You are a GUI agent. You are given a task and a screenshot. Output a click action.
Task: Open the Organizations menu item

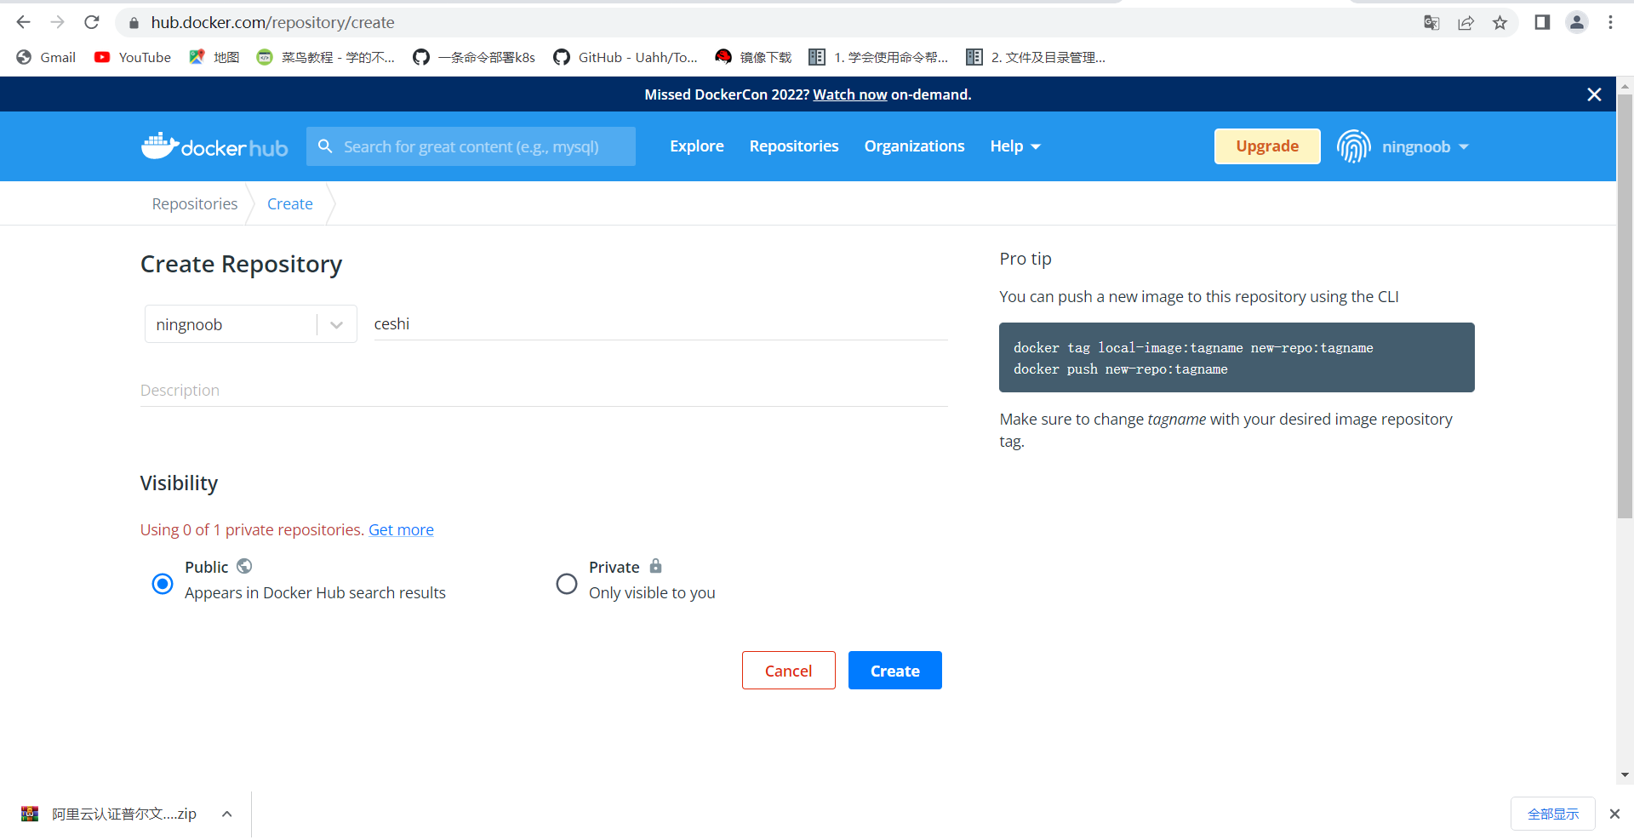915,146
